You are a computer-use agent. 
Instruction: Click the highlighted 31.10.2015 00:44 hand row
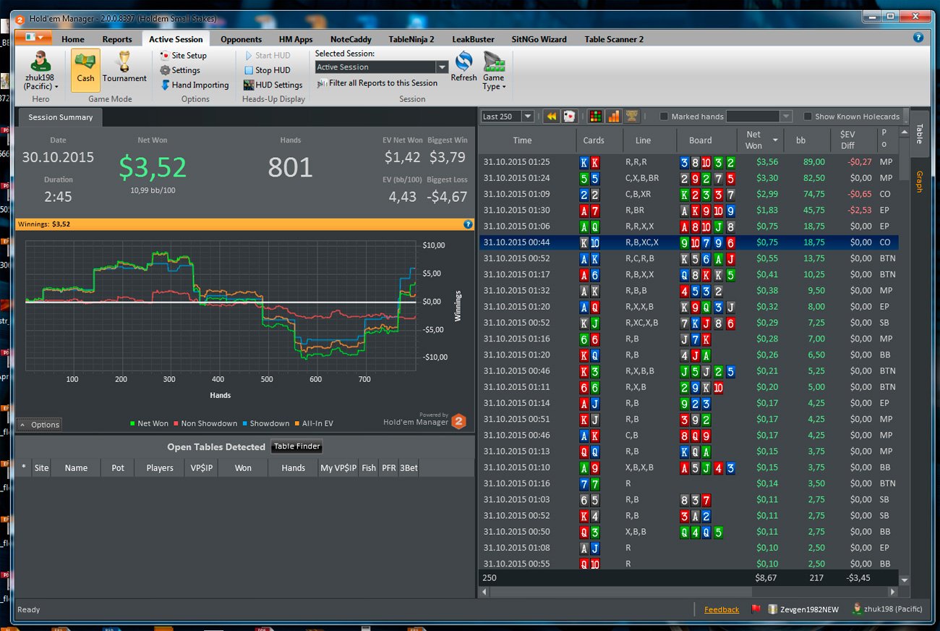688,242
